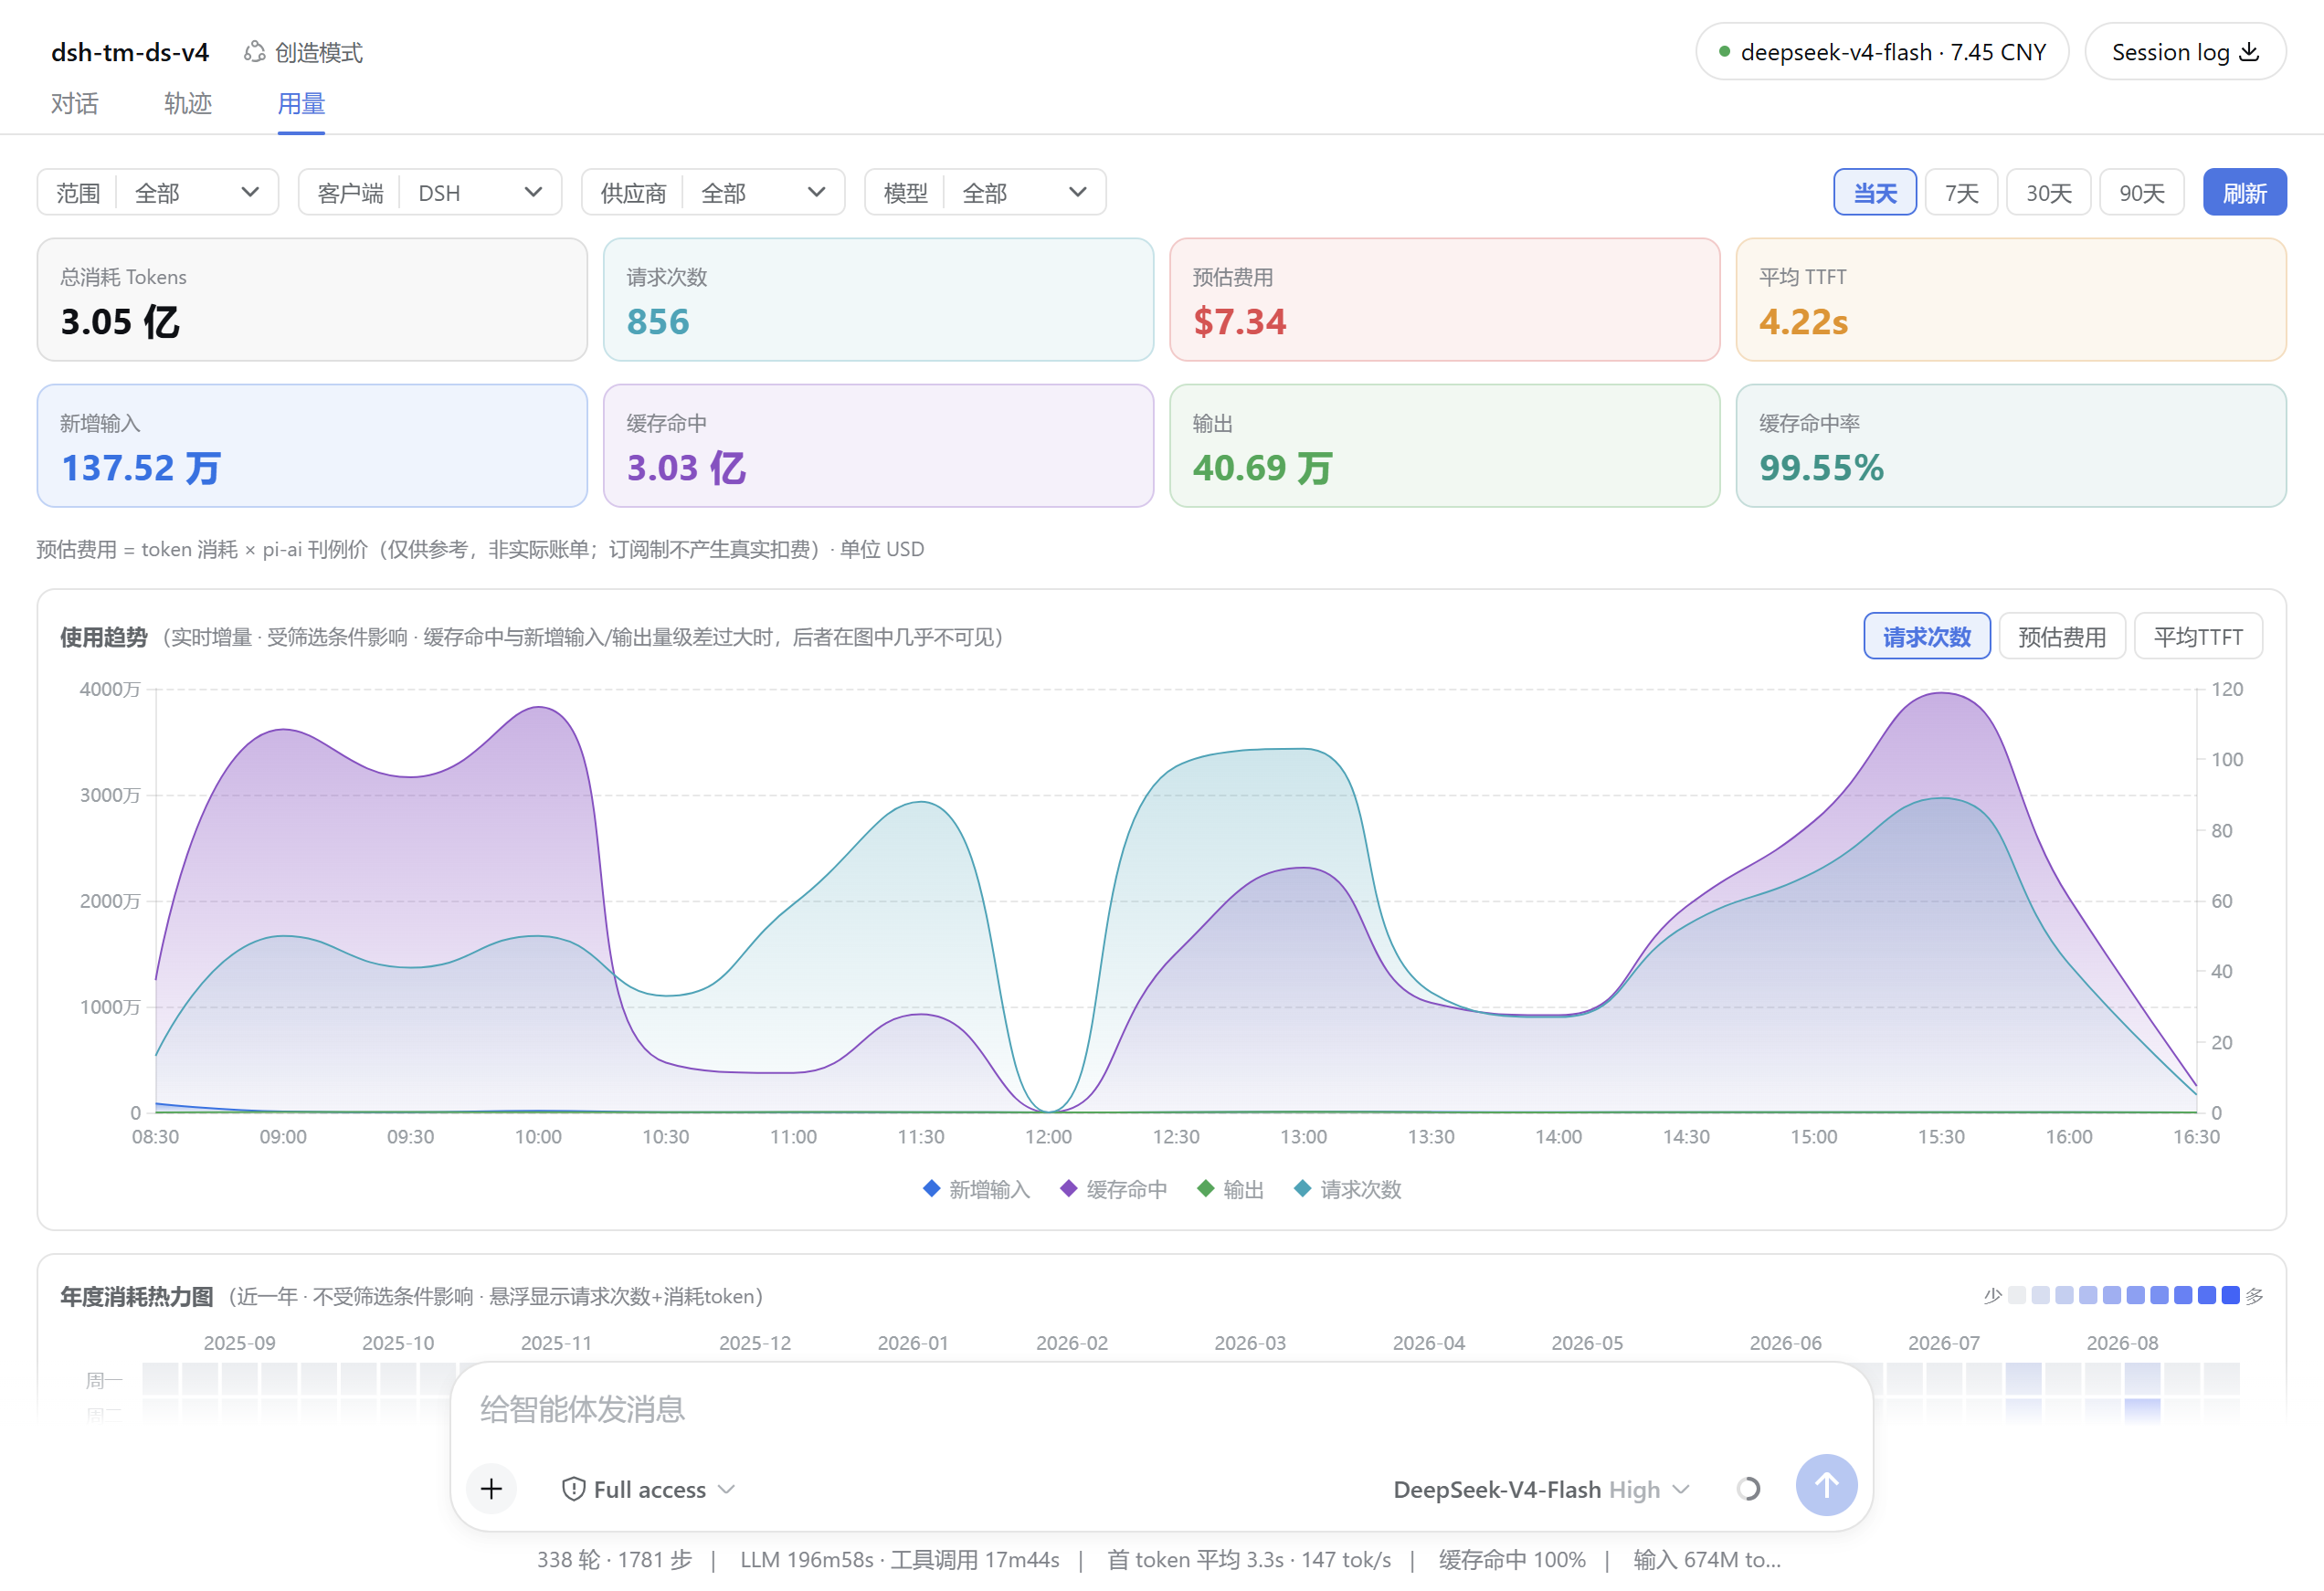Click the 新增输入 137.52 万 card

coord(312,445)
